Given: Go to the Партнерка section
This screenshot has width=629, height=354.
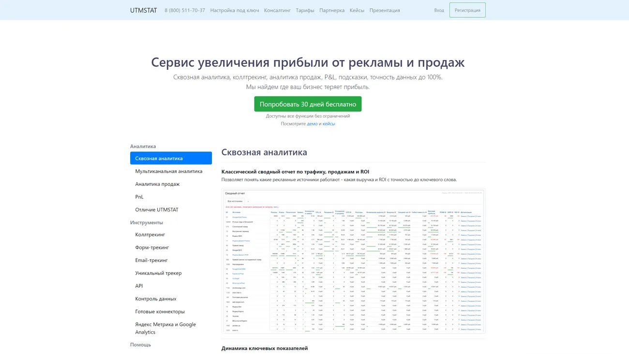Looking at the screenshot, I should click(332, 10).
